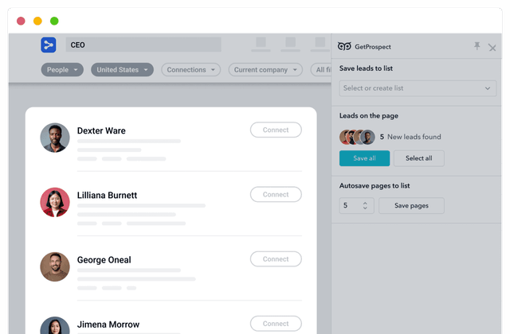Screen dimensions: 510x334
Task: Open the Select or create list dropdown
Action: [x=418, y=88]
